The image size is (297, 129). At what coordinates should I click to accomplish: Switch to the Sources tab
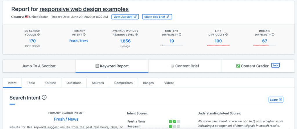pyautogui.click(x=98, y=83)
